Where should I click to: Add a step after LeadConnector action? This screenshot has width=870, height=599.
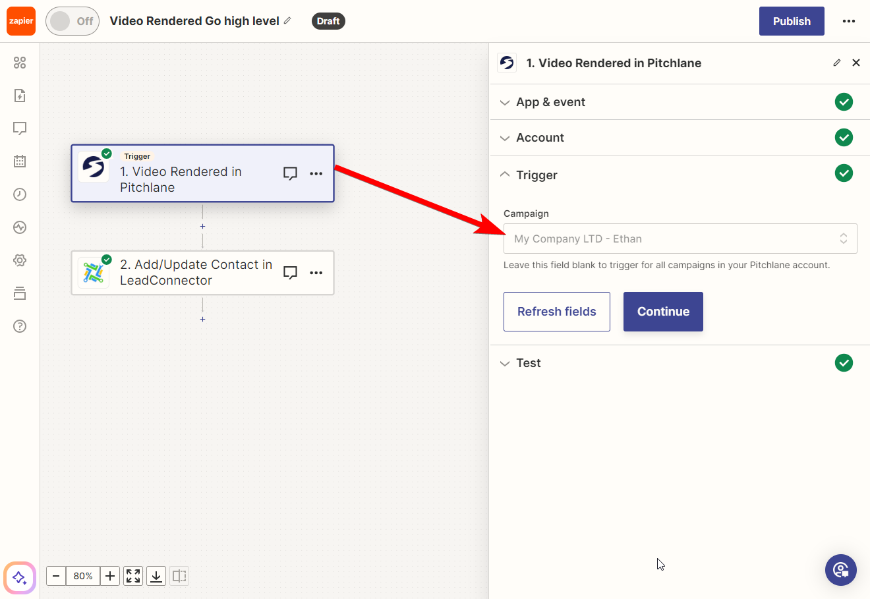202,320
